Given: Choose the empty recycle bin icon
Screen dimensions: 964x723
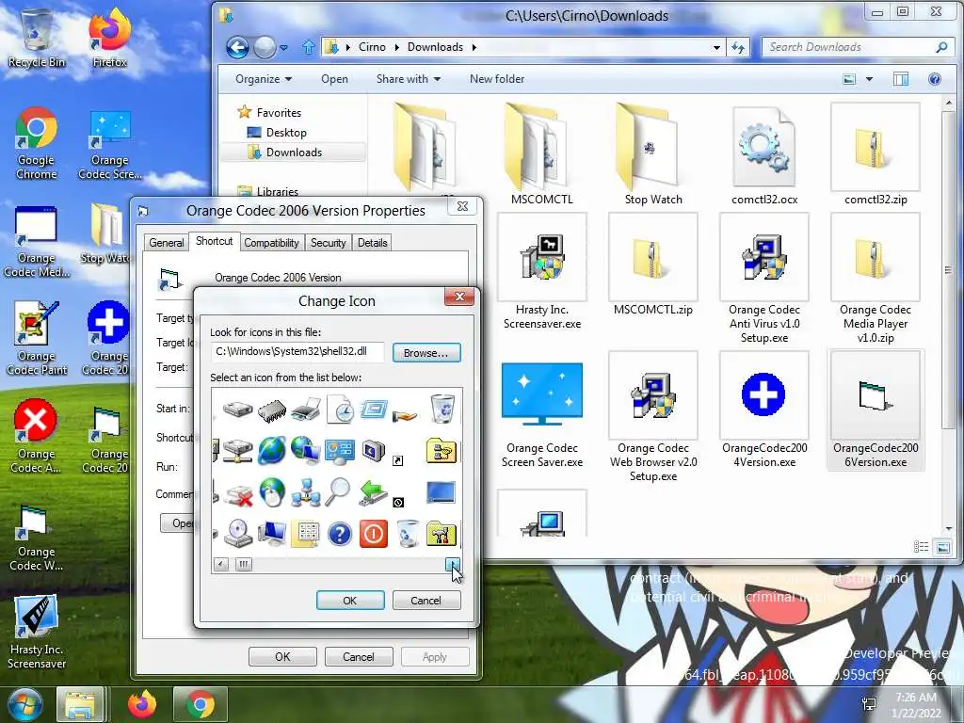Looking at the screenshot, I should pos(407,533).
